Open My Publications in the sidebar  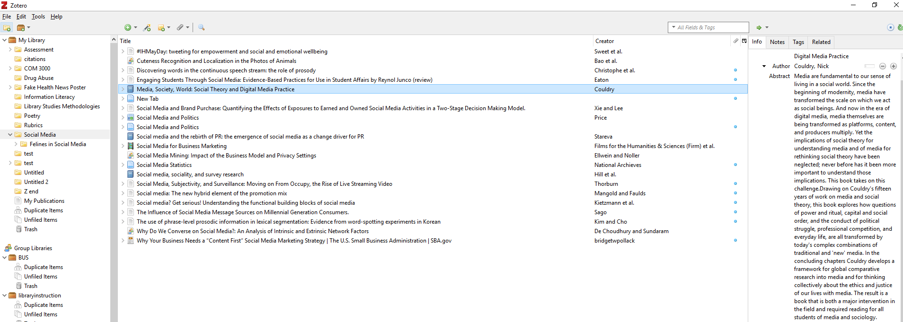tap(44, 201)
